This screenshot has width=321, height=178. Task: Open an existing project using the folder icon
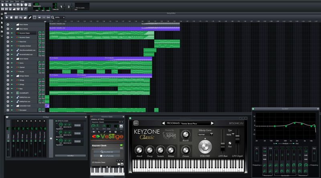pyautogui.click(x=10, y=5)
